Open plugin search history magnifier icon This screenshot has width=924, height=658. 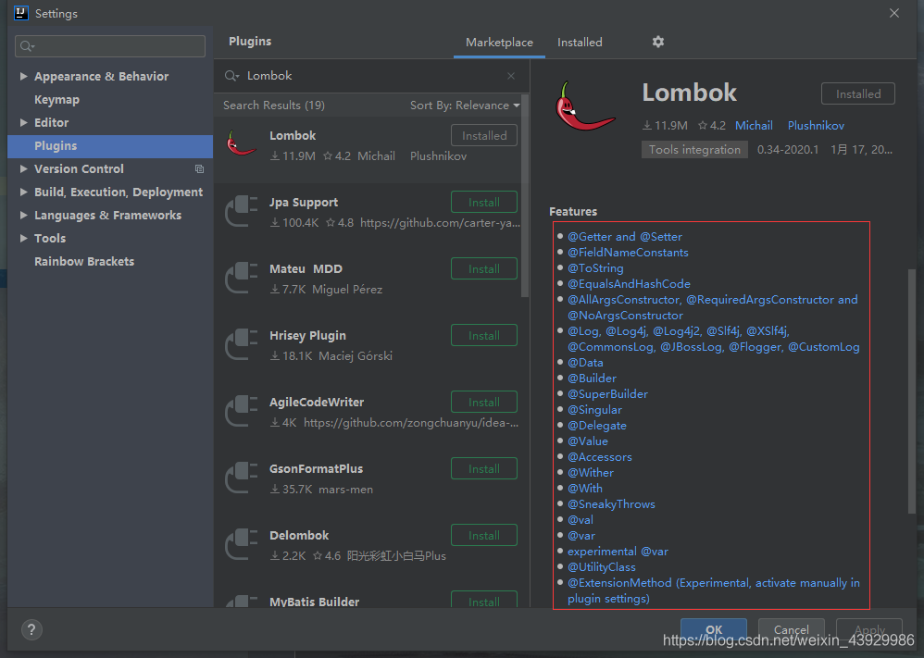tap(231, 76)
